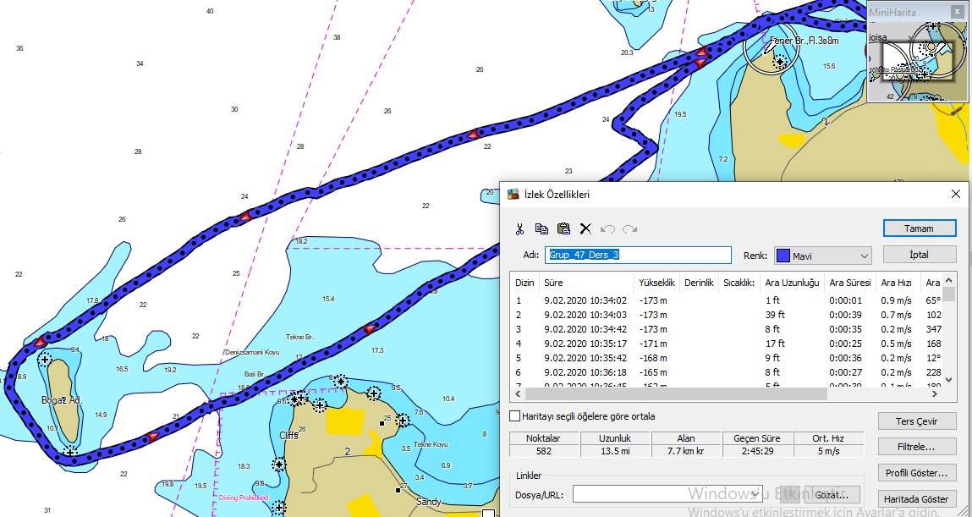This screenshot has width=972, height=517.
Task: Click the Ara Süresi column header
Action: 850,283
